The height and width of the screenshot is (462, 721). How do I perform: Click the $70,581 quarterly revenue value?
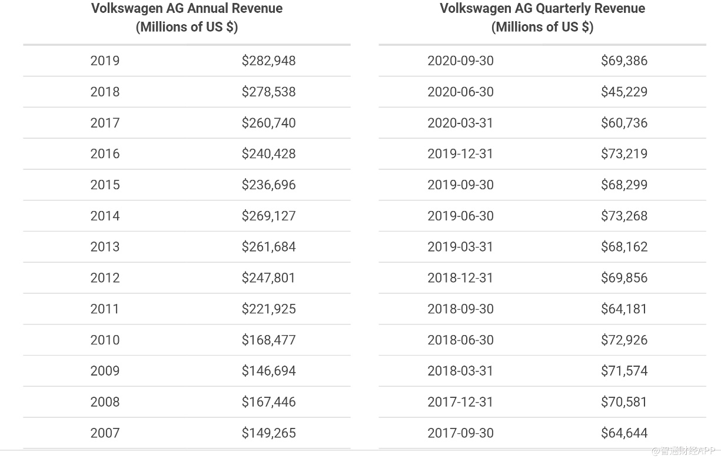pyautogui.click(x=624, y=402)
